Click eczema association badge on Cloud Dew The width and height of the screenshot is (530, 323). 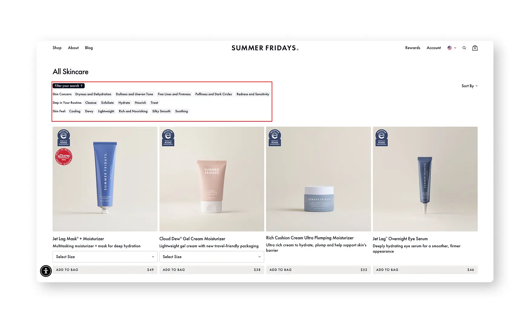[x=168, y=138]
